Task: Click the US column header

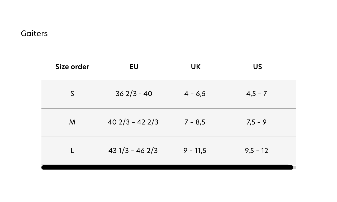Action: (257, 67)
